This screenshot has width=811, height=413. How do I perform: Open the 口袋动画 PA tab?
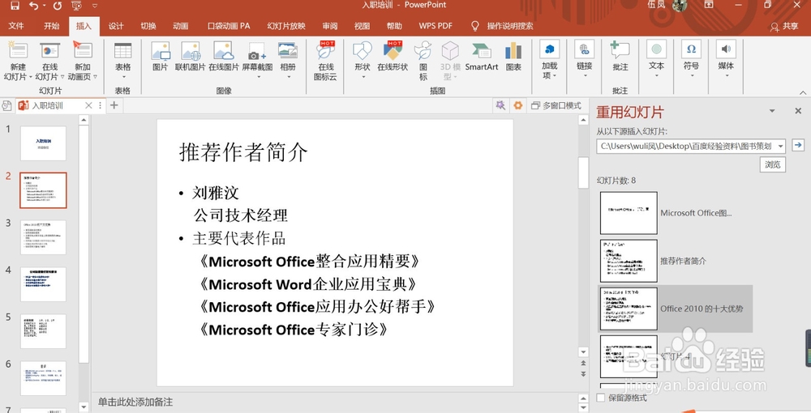[229, 26]
